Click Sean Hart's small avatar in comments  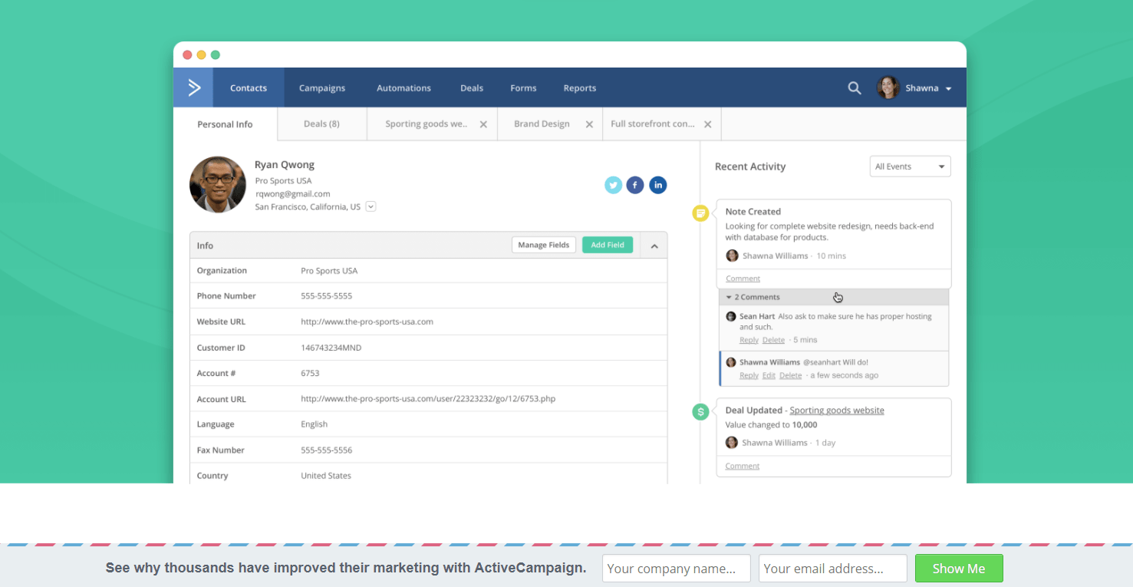(x=731, y=316)
